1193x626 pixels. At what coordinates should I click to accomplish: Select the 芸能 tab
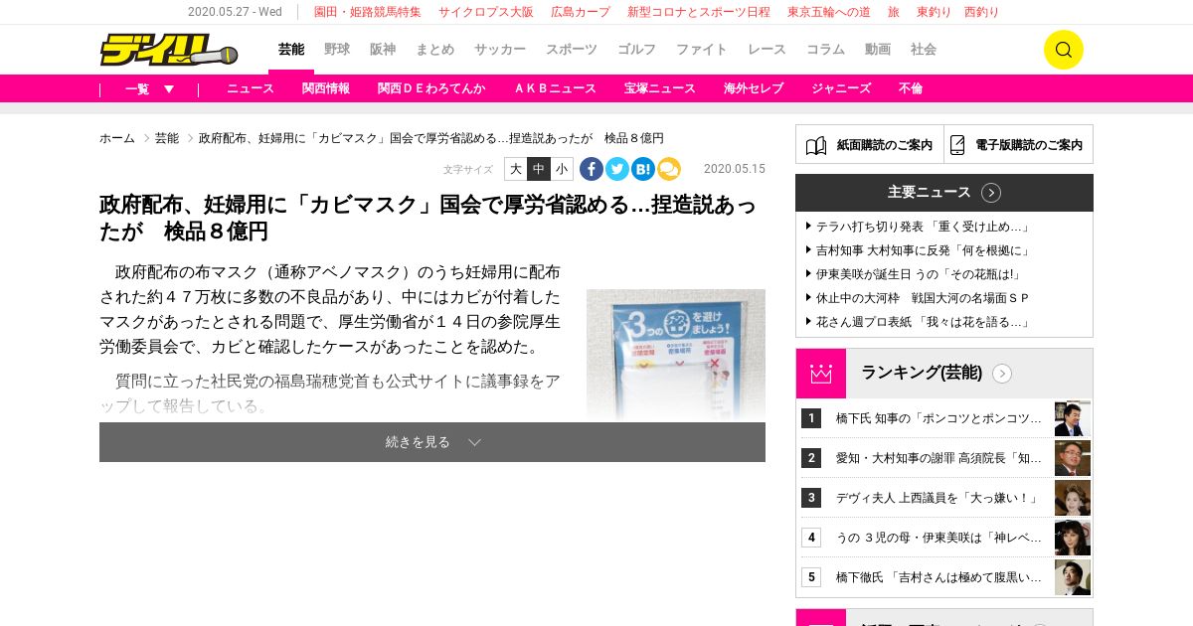click(291, 50)
